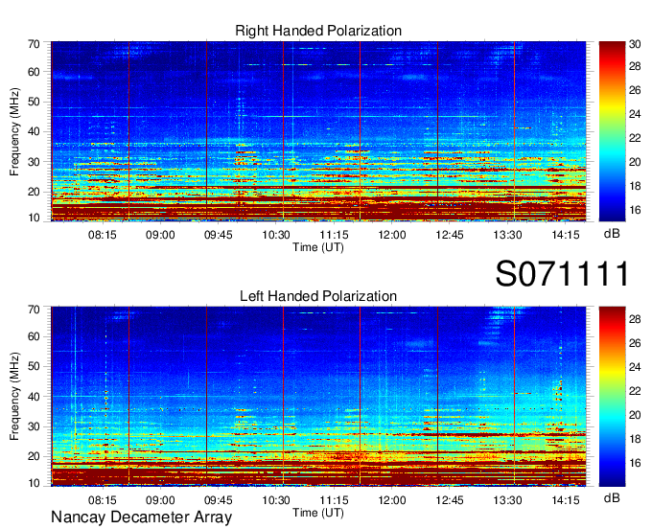
Task: Click 14:15 time tick under Left Handed plot
Action: (566, 500)
